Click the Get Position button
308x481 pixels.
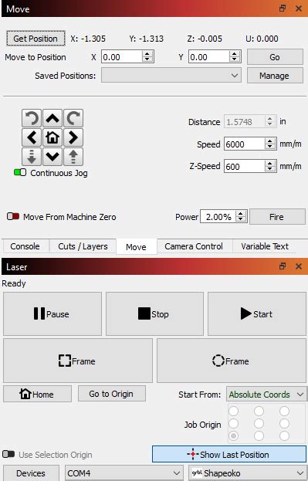tap(36, 39)
